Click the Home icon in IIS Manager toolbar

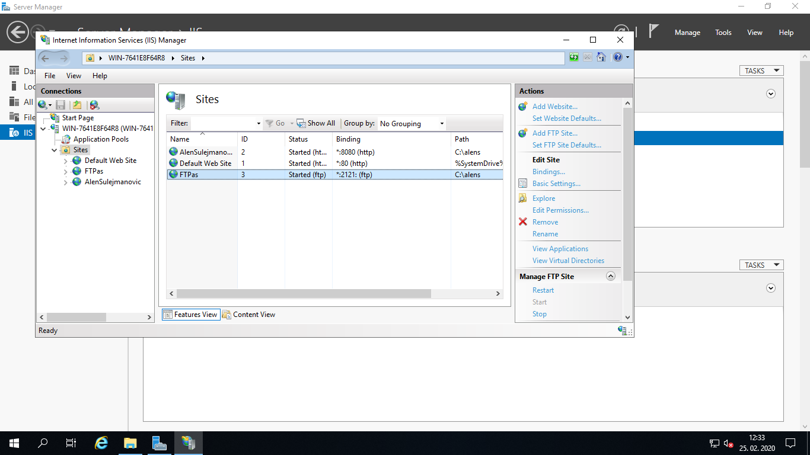click(x=601, y=57)
